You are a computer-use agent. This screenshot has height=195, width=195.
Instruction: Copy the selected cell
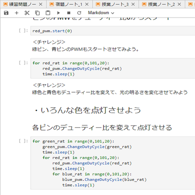point(38,13)
